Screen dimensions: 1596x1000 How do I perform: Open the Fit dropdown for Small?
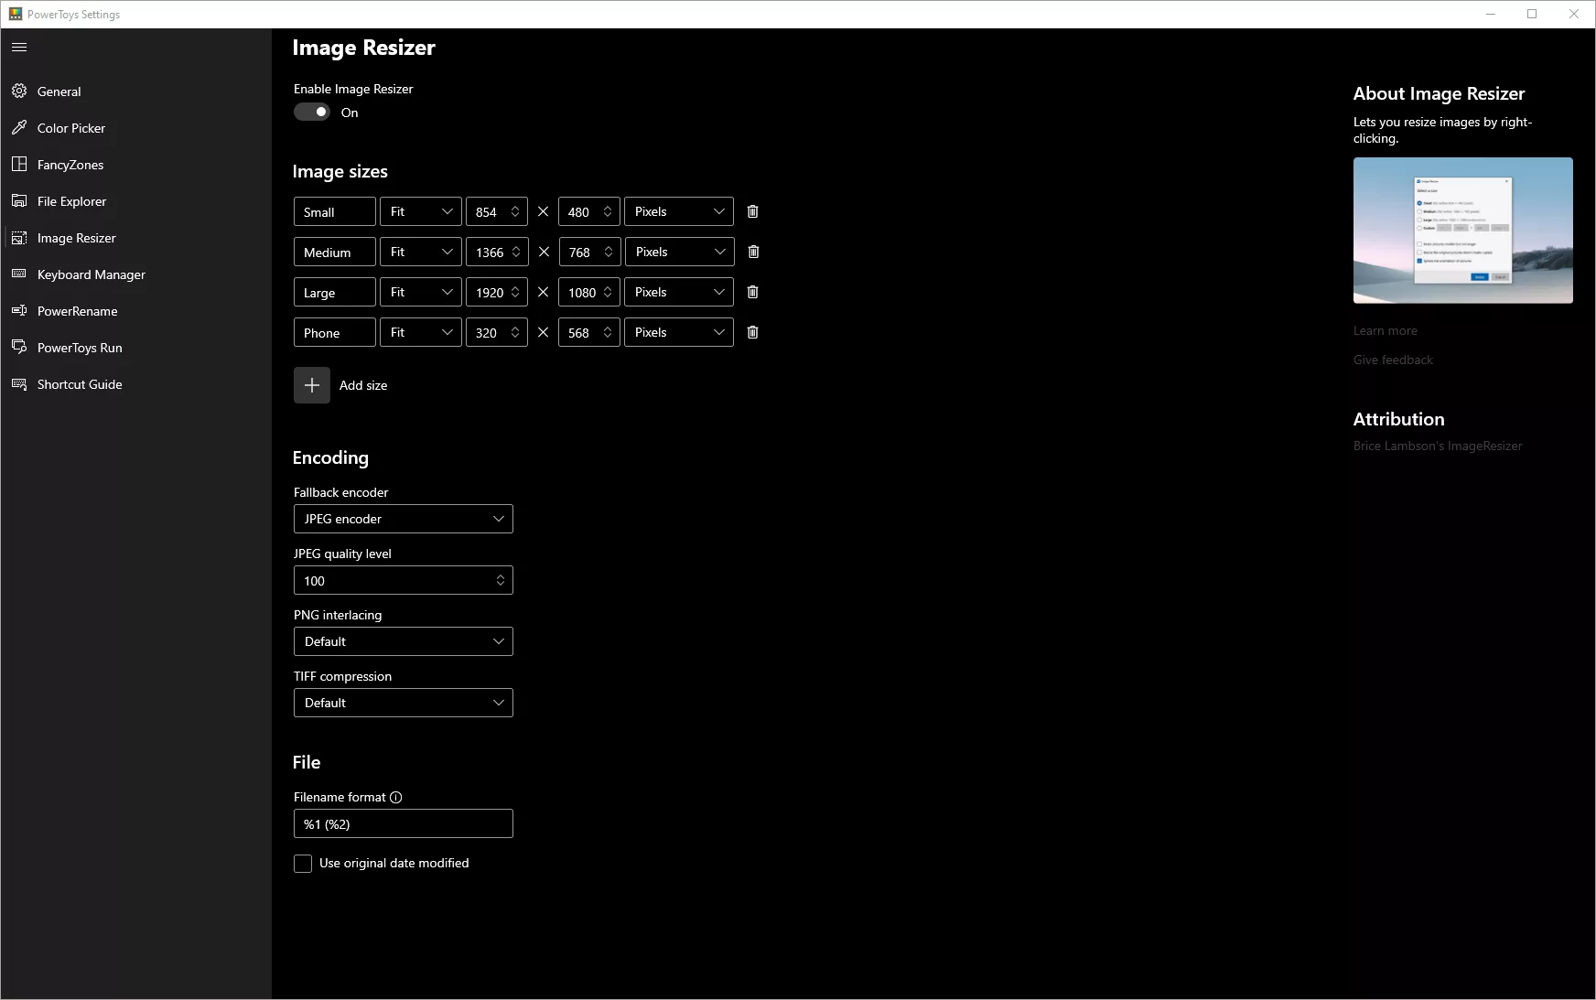[421, 211]
